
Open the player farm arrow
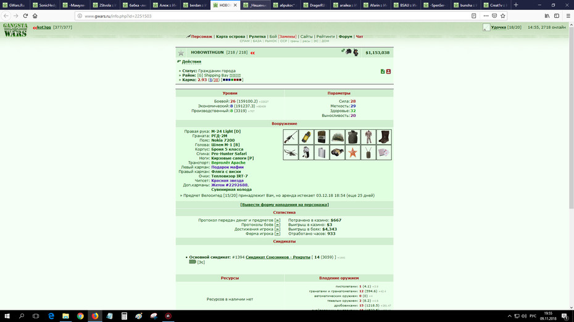pos(277,234)
